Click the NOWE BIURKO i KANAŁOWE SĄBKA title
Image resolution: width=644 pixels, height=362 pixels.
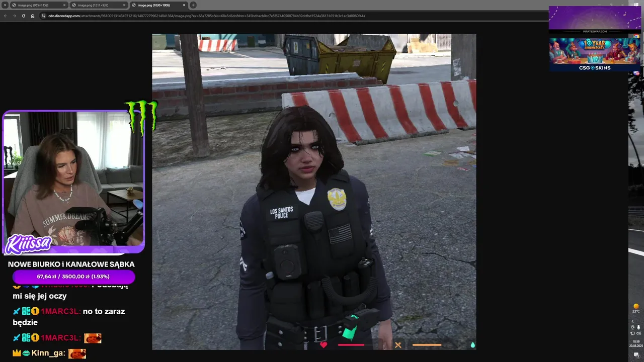(x=71, y=264)
